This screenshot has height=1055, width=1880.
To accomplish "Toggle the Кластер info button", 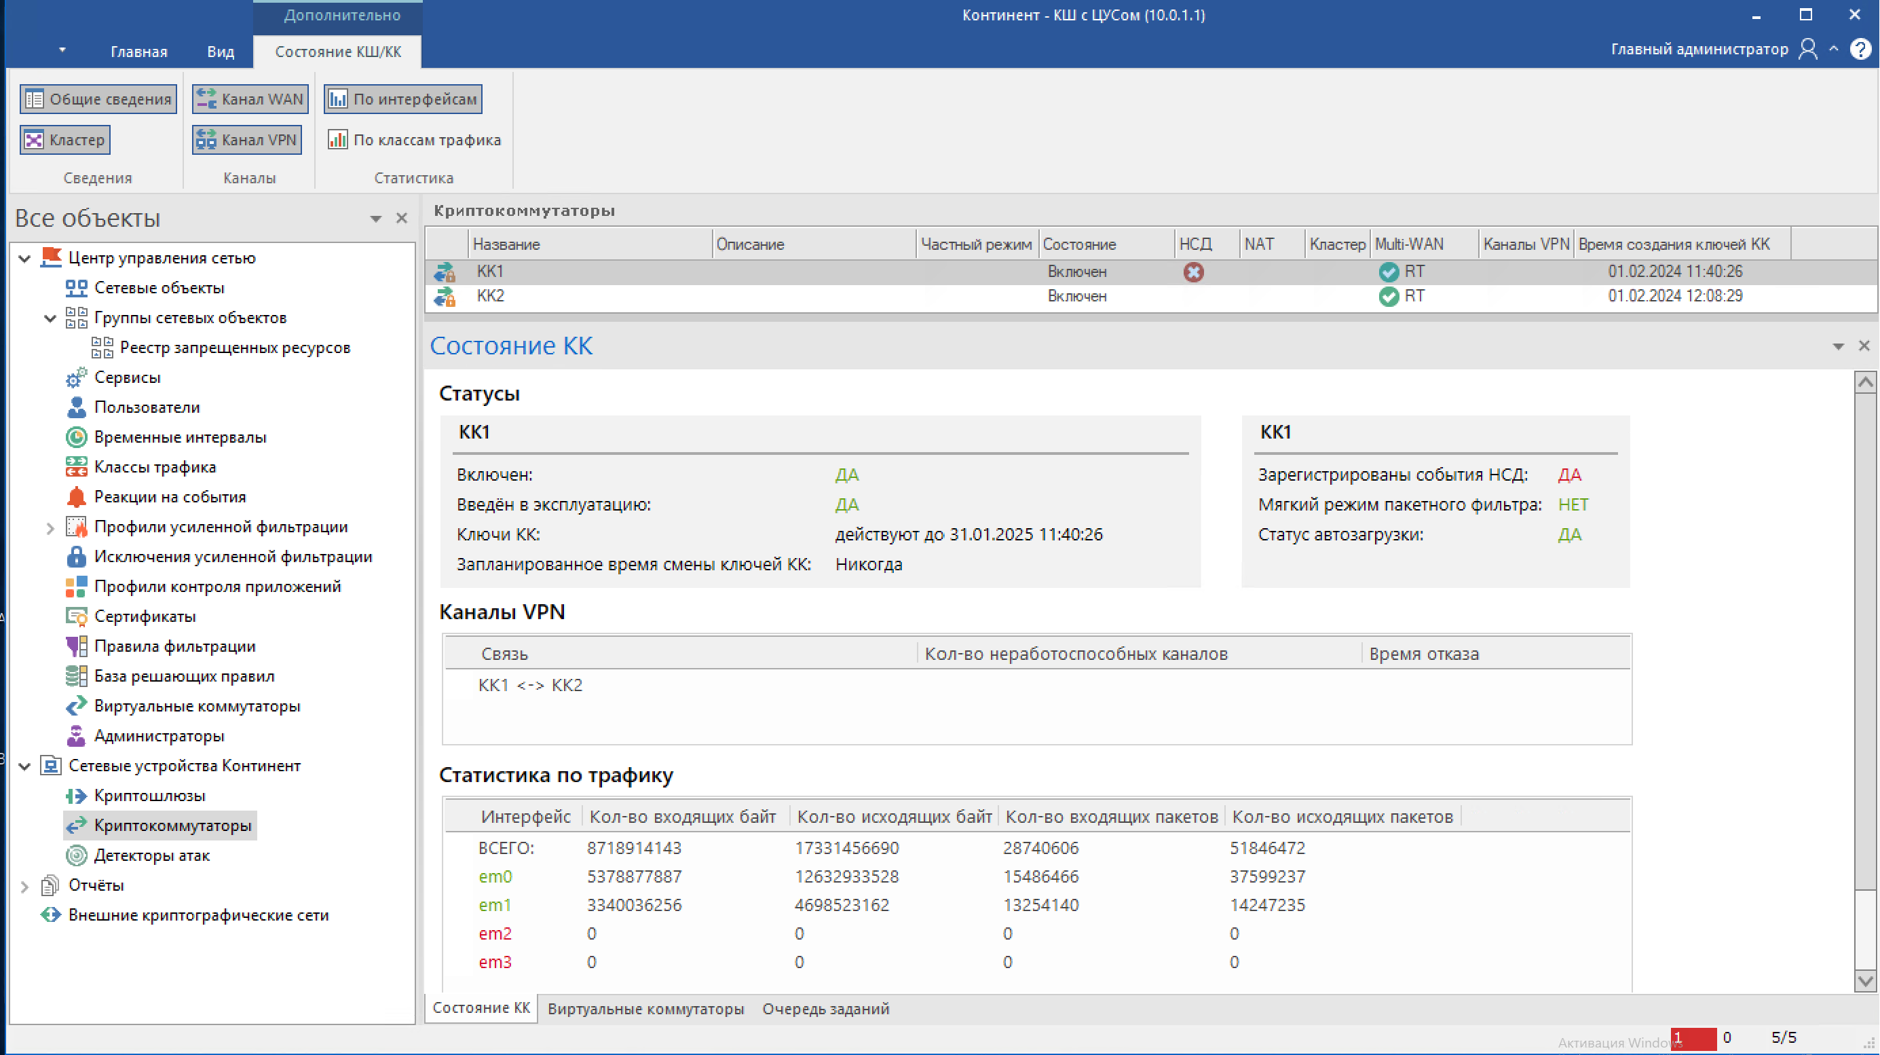I will tap(66, 139).
